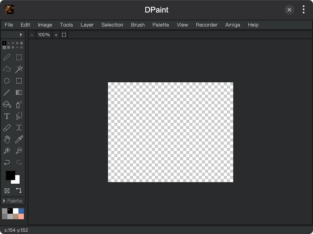Click the Redo arrow icon
This screenshot has height=234, width=313.
tap(19, 163)
